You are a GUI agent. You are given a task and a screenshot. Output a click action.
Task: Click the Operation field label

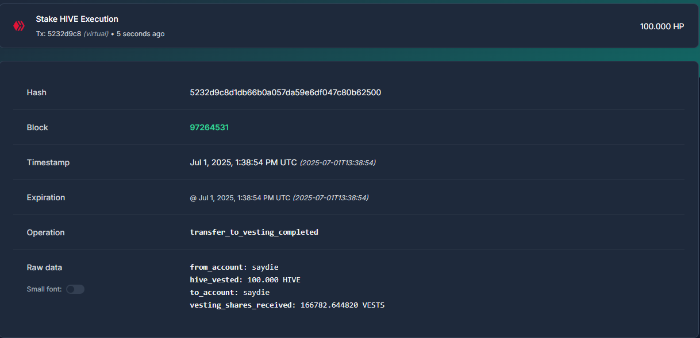(x=45, y=232)
